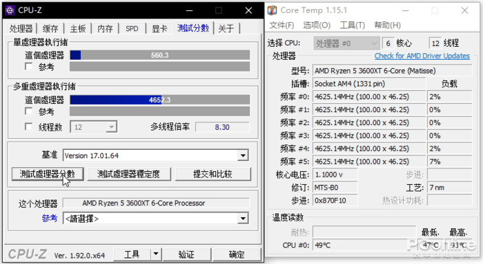Toggle the 线程数 checkbox
The width and height of the screenshot is (483, 264).
click(x=29, y=126)
